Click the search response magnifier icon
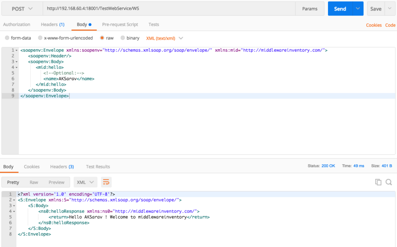Screen dimensions: 397x247 [x=388, y=182]
